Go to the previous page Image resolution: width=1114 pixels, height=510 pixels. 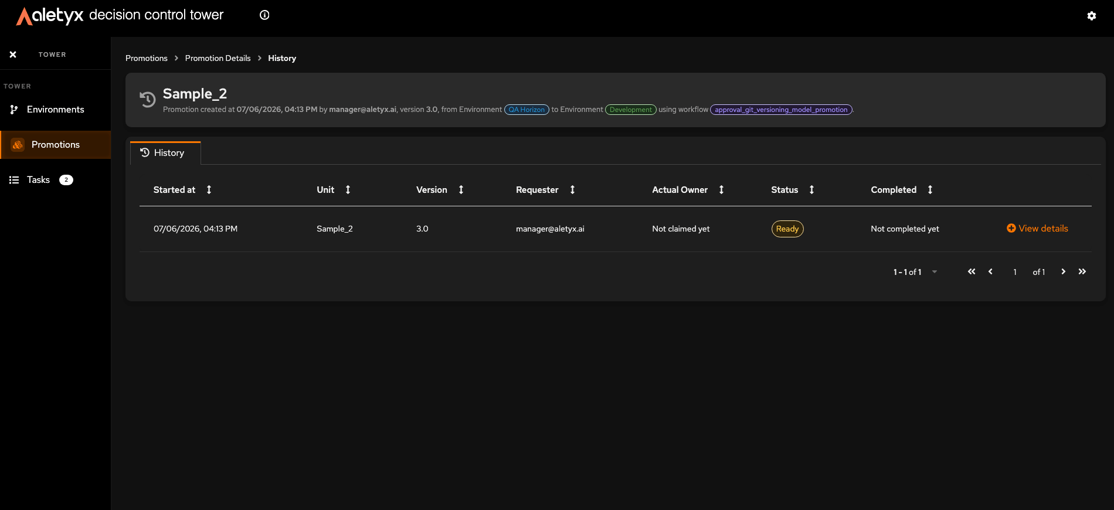pos(990,271)
